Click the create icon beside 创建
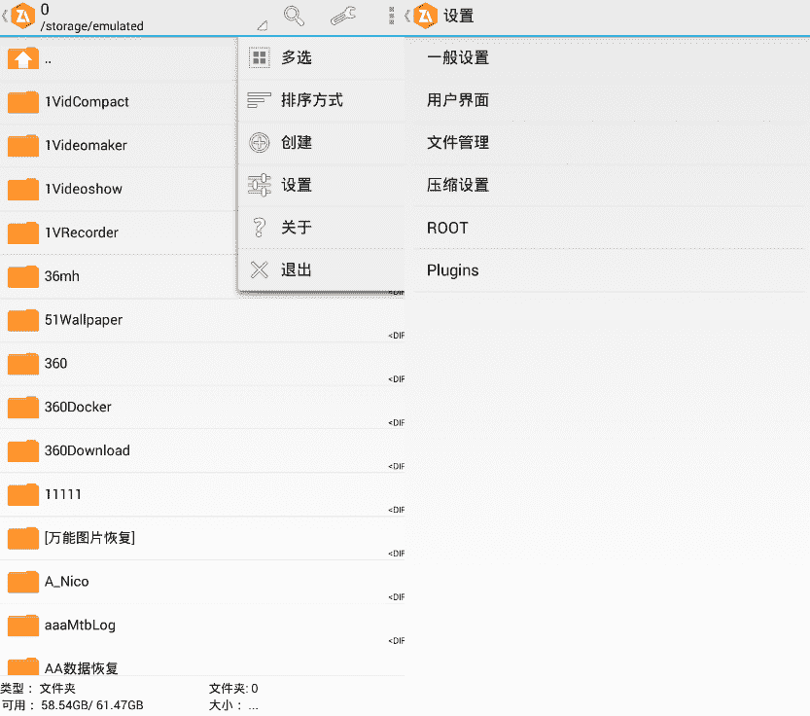Screen dimensions: 810x716 [259, 142]
